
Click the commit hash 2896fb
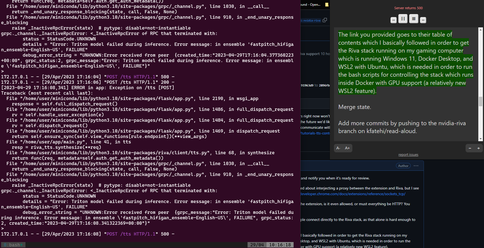(x=325, y=85)
